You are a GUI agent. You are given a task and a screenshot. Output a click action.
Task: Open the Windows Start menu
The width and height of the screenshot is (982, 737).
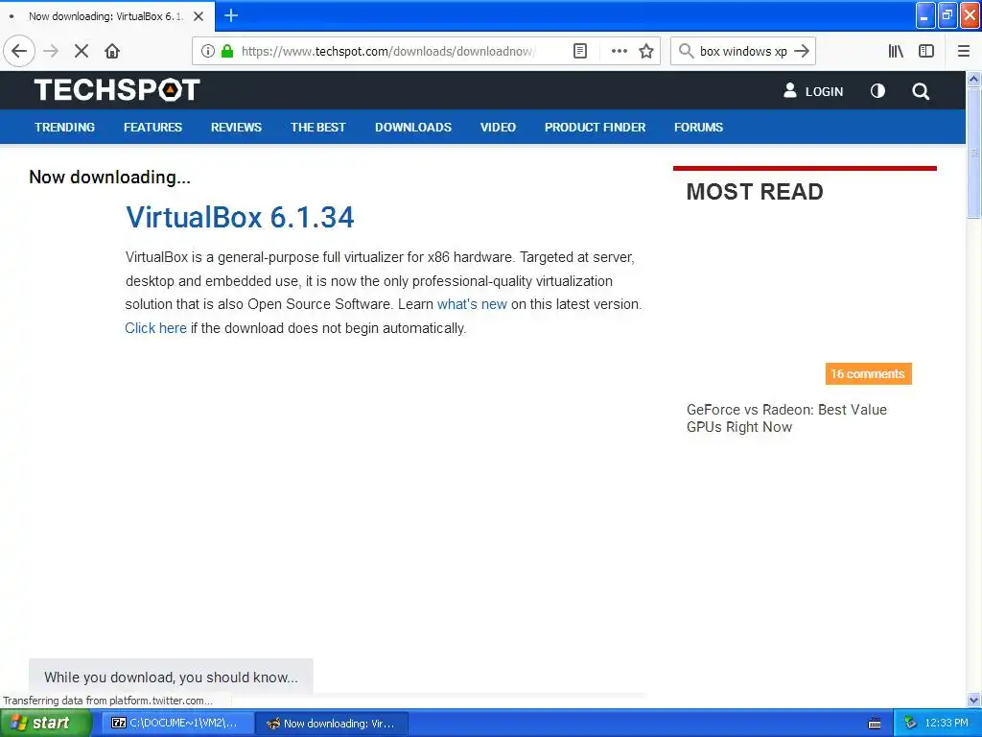tap(45, 724)
